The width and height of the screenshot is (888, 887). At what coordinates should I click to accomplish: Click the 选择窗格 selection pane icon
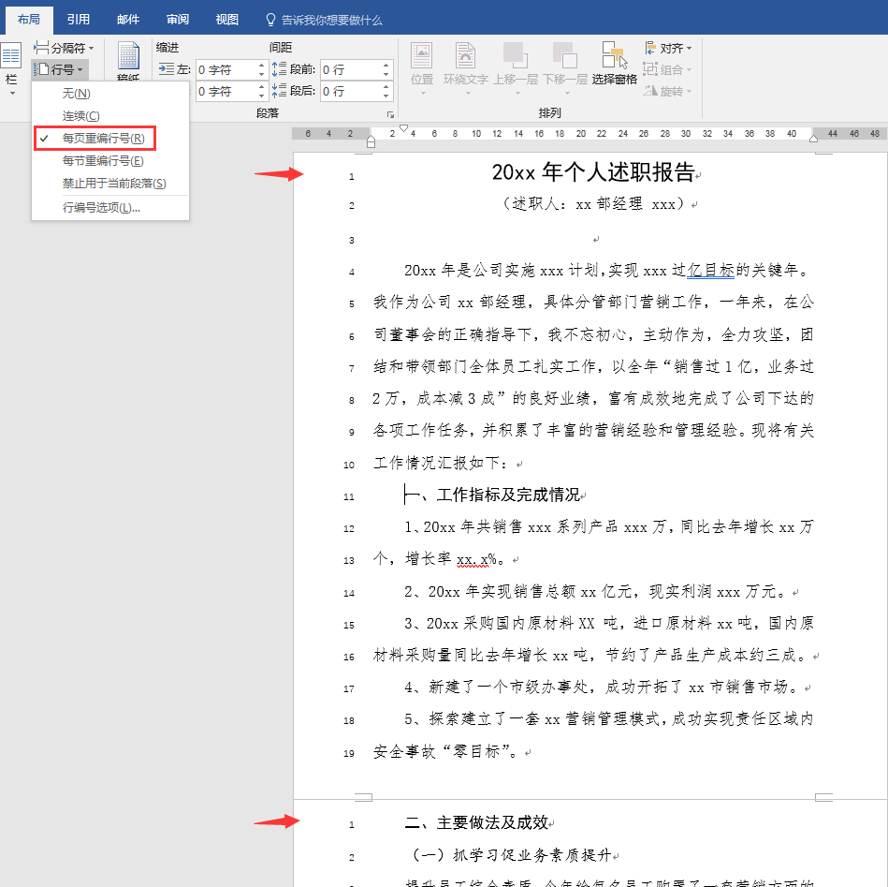pyautogui.click(x=614, y=56)
